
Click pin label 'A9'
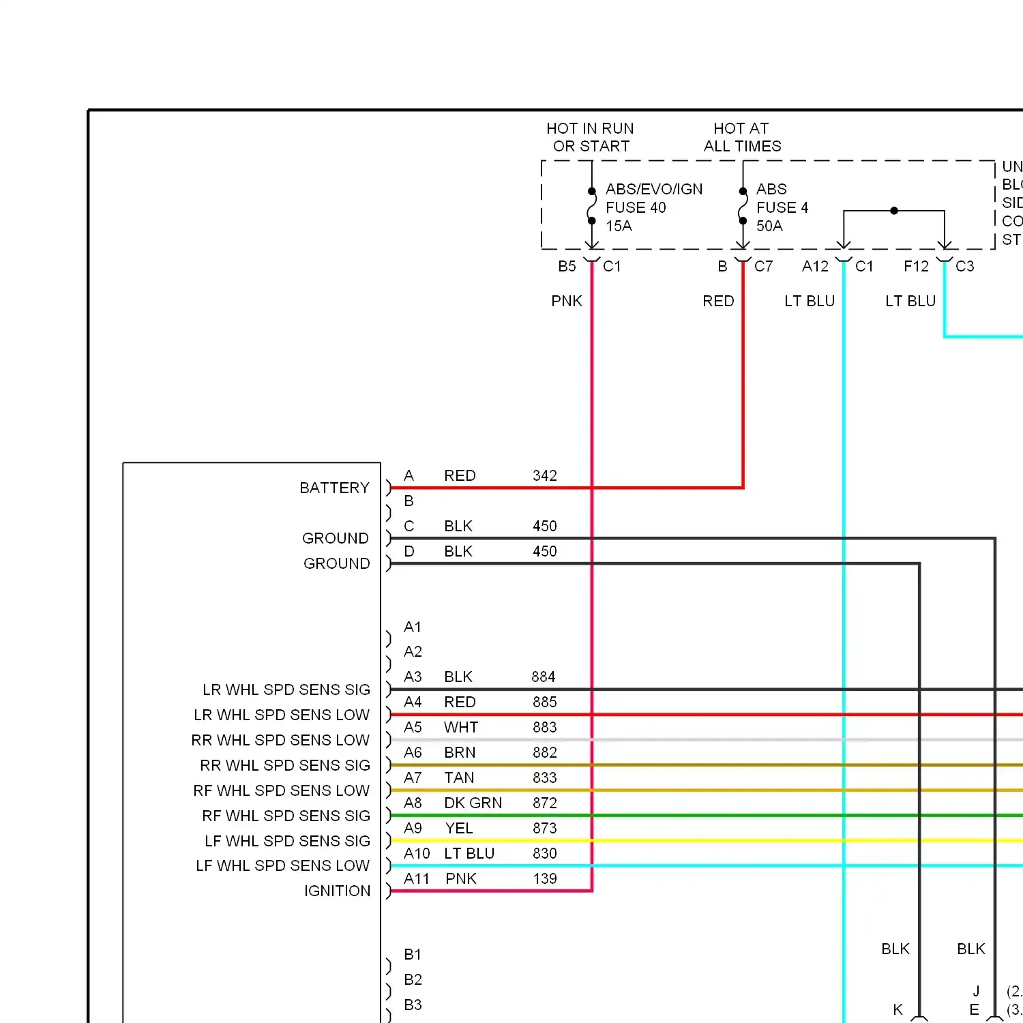413,828
